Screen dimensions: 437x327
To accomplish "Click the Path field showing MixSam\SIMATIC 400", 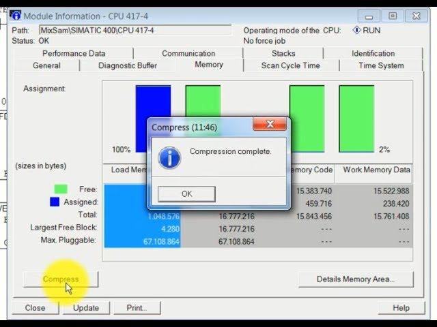I will pyautogui.click(x=135, y=30).
